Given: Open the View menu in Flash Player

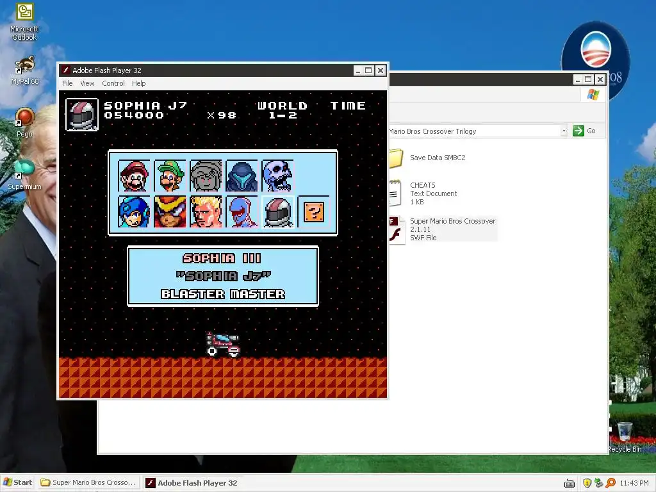Looking at the screenshot, I should click(x=87, y=83).
